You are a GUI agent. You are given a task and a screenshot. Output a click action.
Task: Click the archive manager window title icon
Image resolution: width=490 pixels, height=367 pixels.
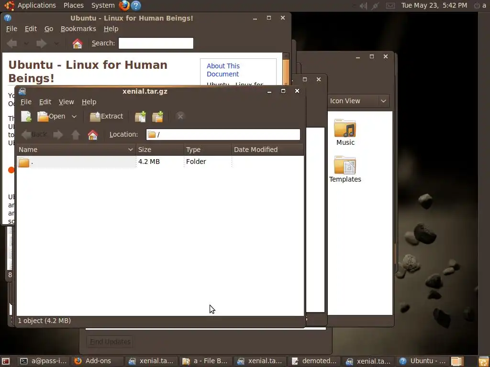[22, 91]
